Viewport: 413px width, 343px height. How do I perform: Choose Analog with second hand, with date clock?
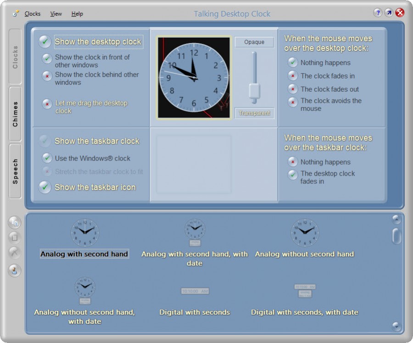195,232
